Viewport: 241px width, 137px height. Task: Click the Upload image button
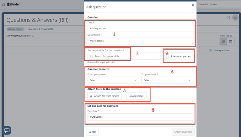tap(136, 96)
